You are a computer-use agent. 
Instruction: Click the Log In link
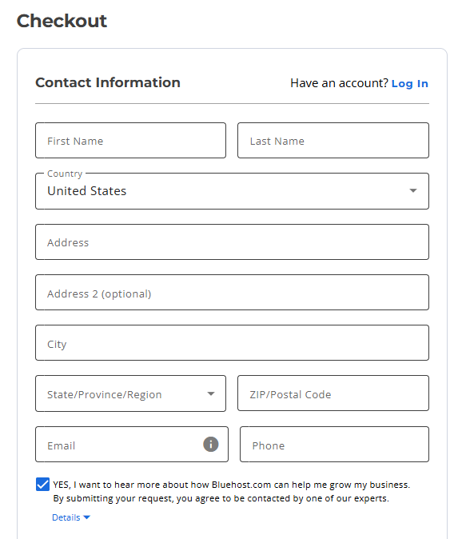pos(409,83)
